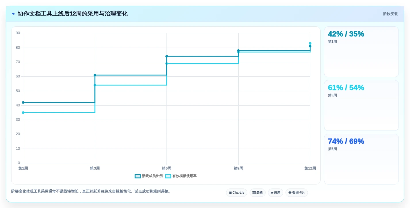
Task: Click the 第6周 x-axis label
Action: 166,168
